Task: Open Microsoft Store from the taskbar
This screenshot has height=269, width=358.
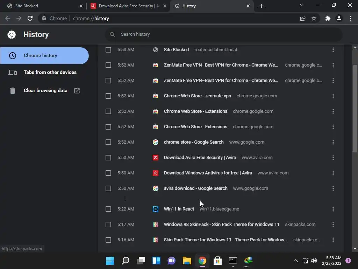Action: (x=217, y=261)
